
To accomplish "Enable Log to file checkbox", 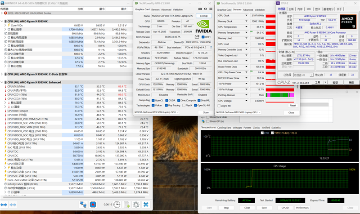I will 219,106.
